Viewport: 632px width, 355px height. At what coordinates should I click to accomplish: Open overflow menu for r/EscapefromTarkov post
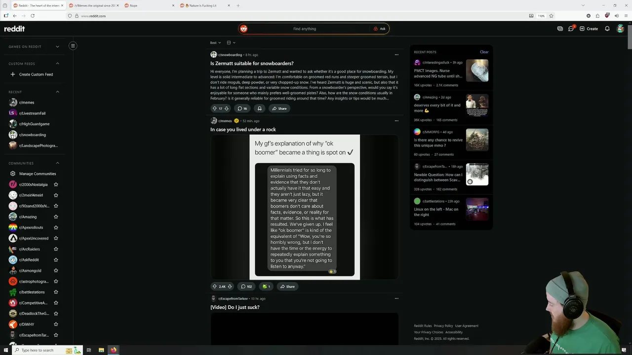(396, 298)
